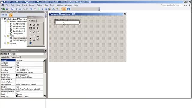Pick the TabStrip control in the Toolbox
Viewport: 192px width, 108px height.
click(34, 35)
